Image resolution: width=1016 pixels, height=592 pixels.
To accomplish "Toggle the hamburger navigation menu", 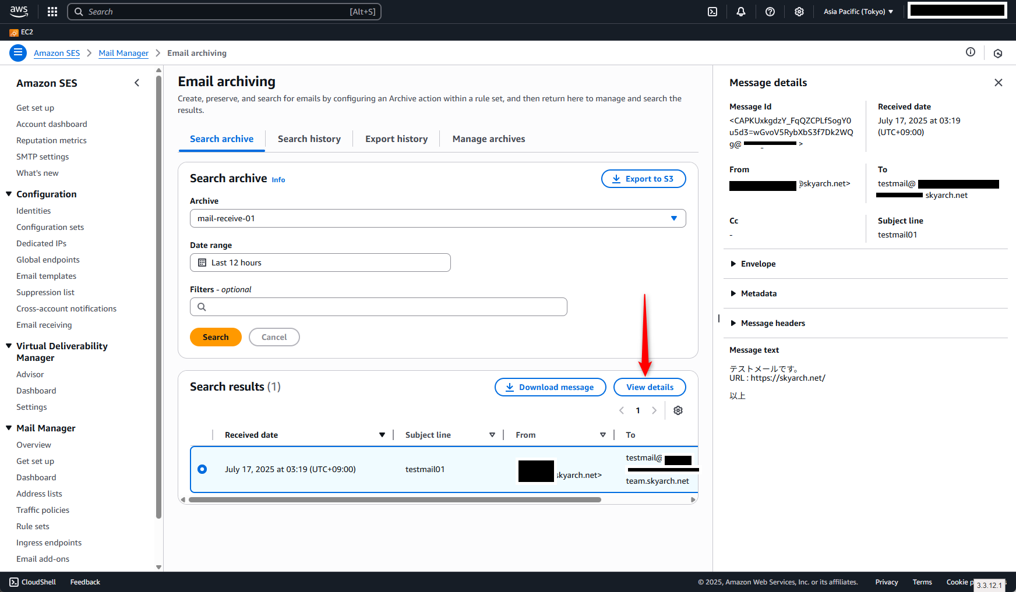I will 18,53.
